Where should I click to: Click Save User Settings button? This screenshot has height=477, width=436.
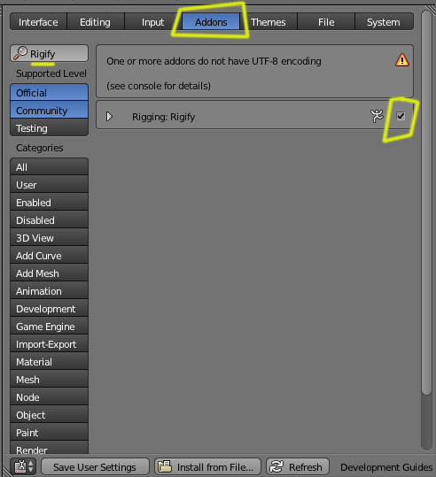(95, 466)
